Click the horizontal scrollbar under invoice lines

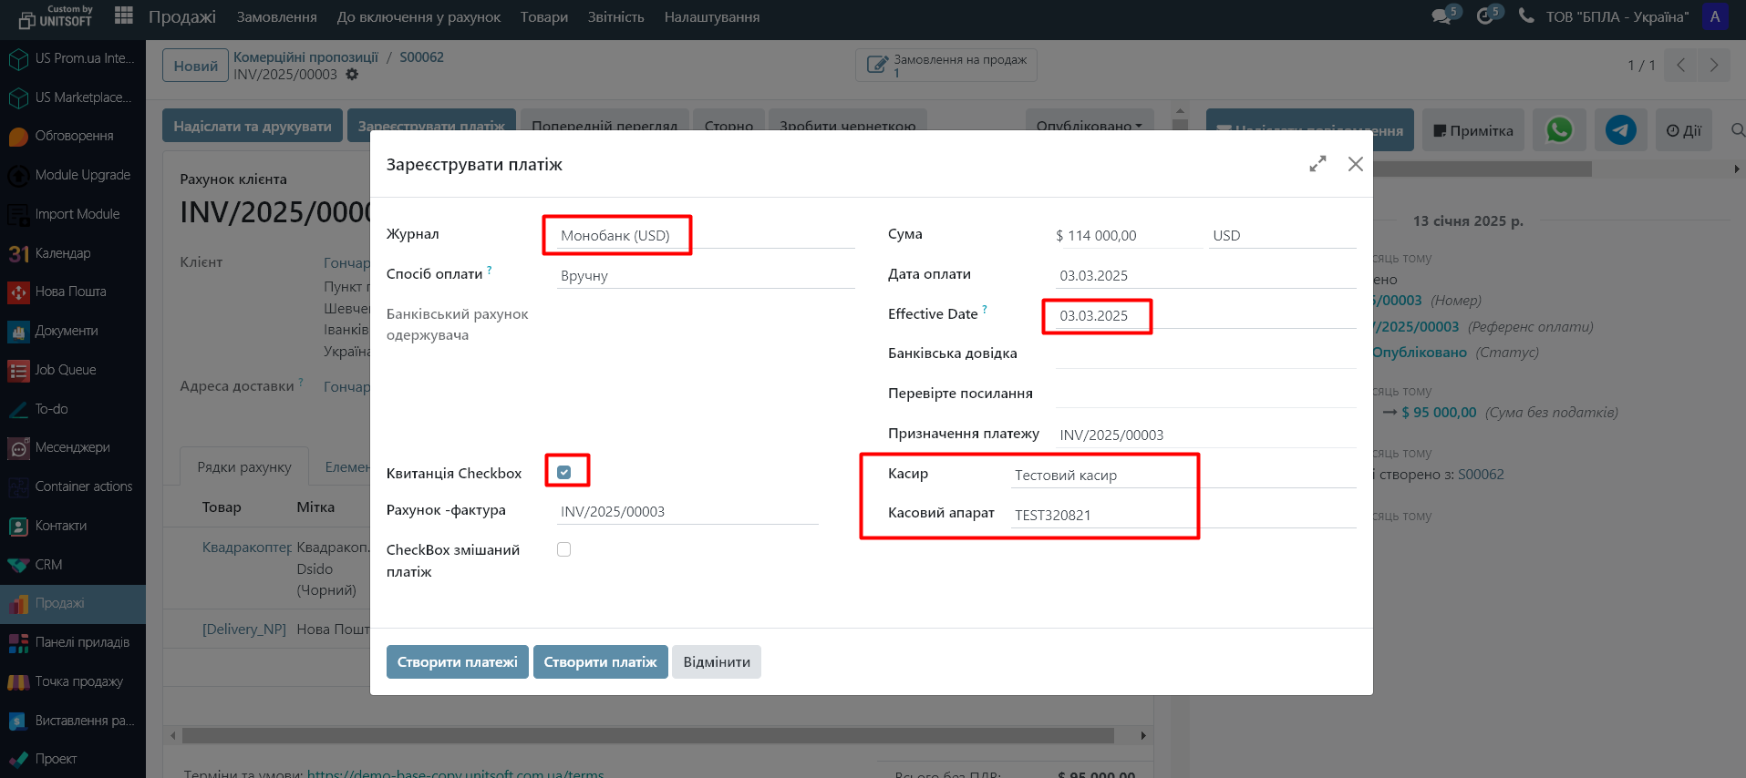click(x=647, y=735)
